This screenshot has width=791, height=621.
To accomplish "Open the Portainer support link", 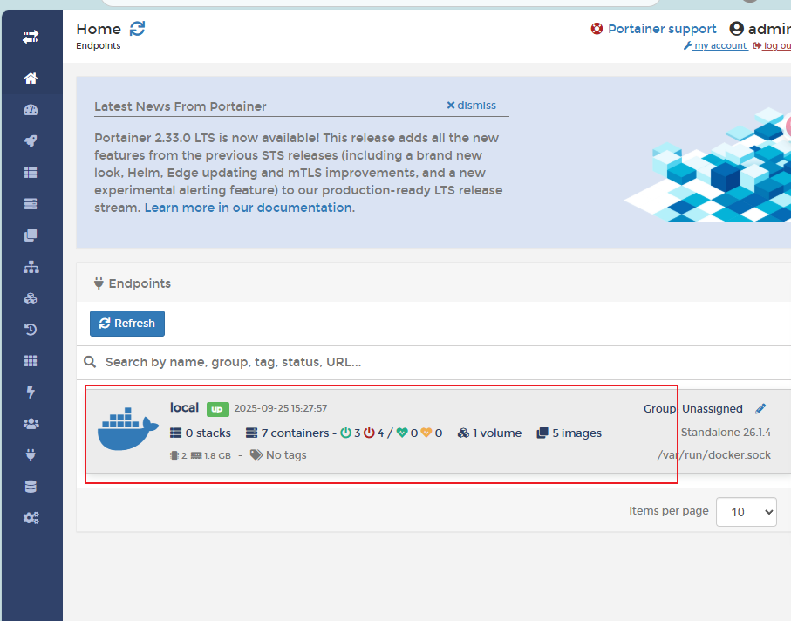I will [x=662, y=29].
